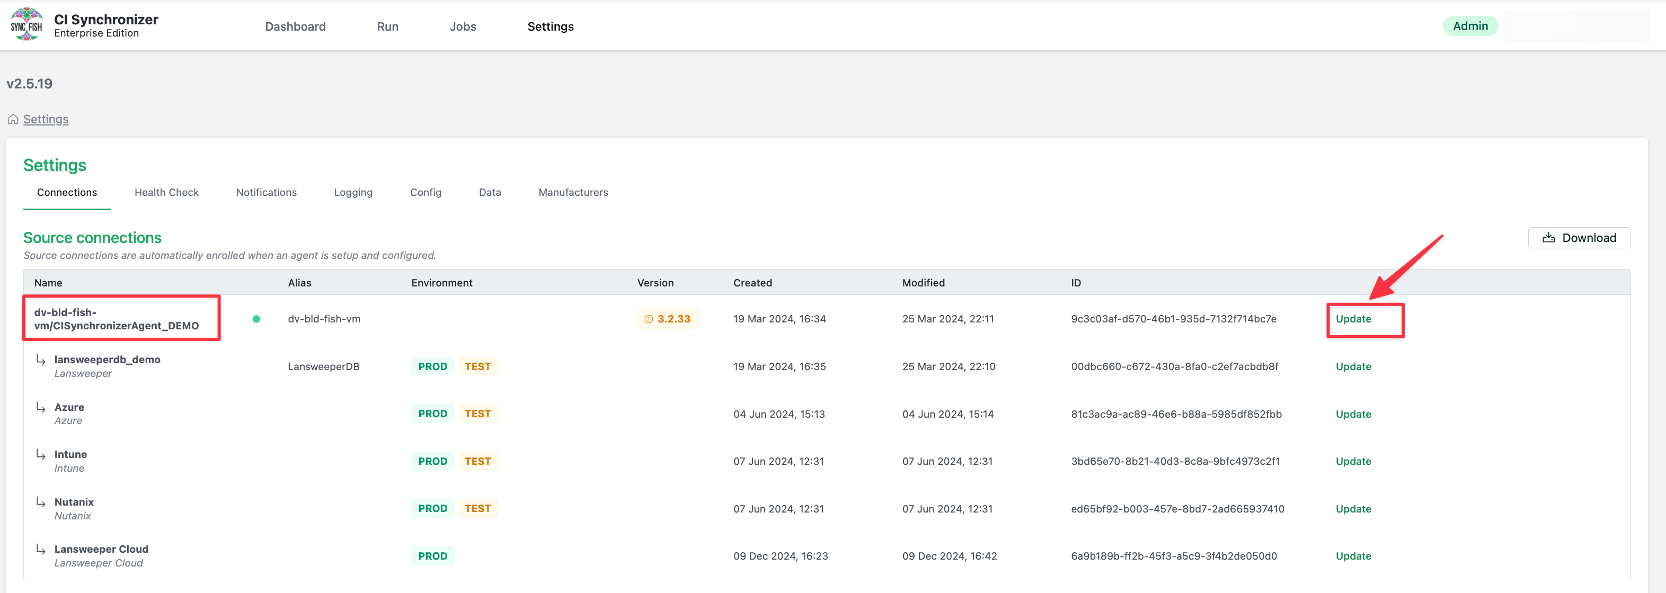Click the Version column header
The height and width of the screenshot is (593, 1666).
pyautogui.click(x=655, y=283)
